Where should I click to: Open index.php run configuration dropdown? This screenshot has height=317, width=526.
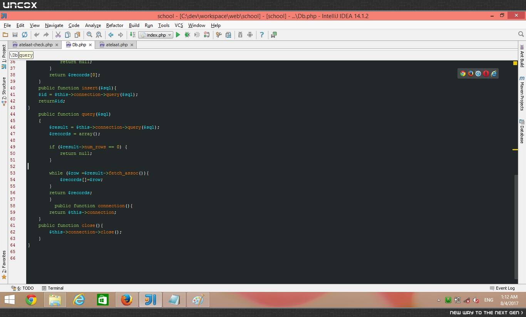pyautogui.click(x=156, y=35)
